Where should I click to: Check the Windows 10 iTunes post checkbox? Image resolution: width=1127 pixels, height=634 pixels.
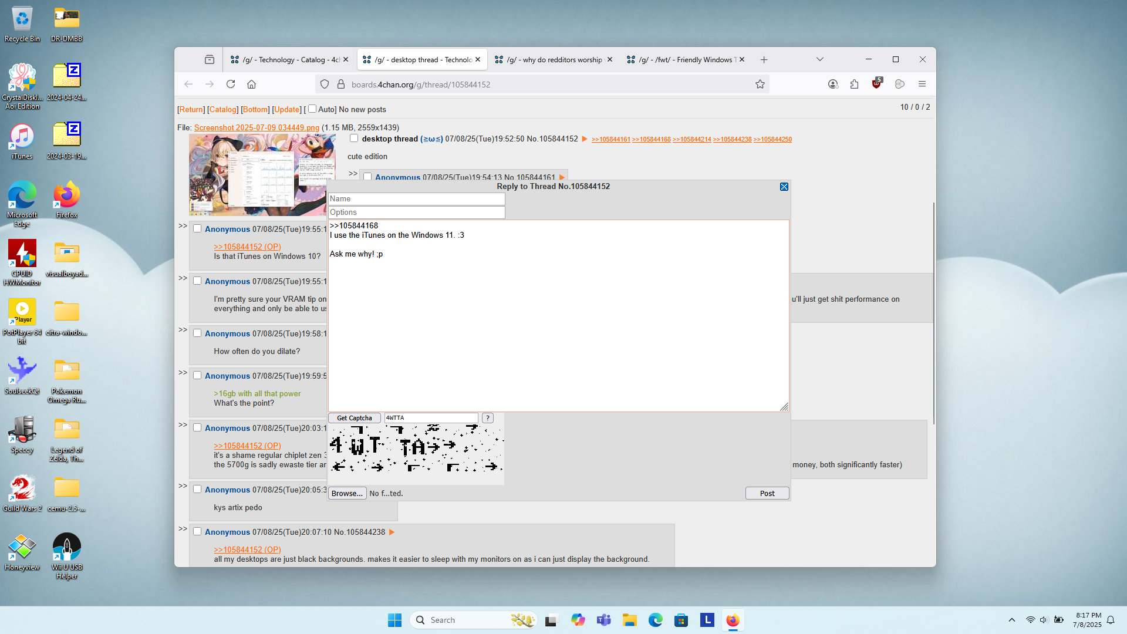pyautogui.click(x=197, y=229)
